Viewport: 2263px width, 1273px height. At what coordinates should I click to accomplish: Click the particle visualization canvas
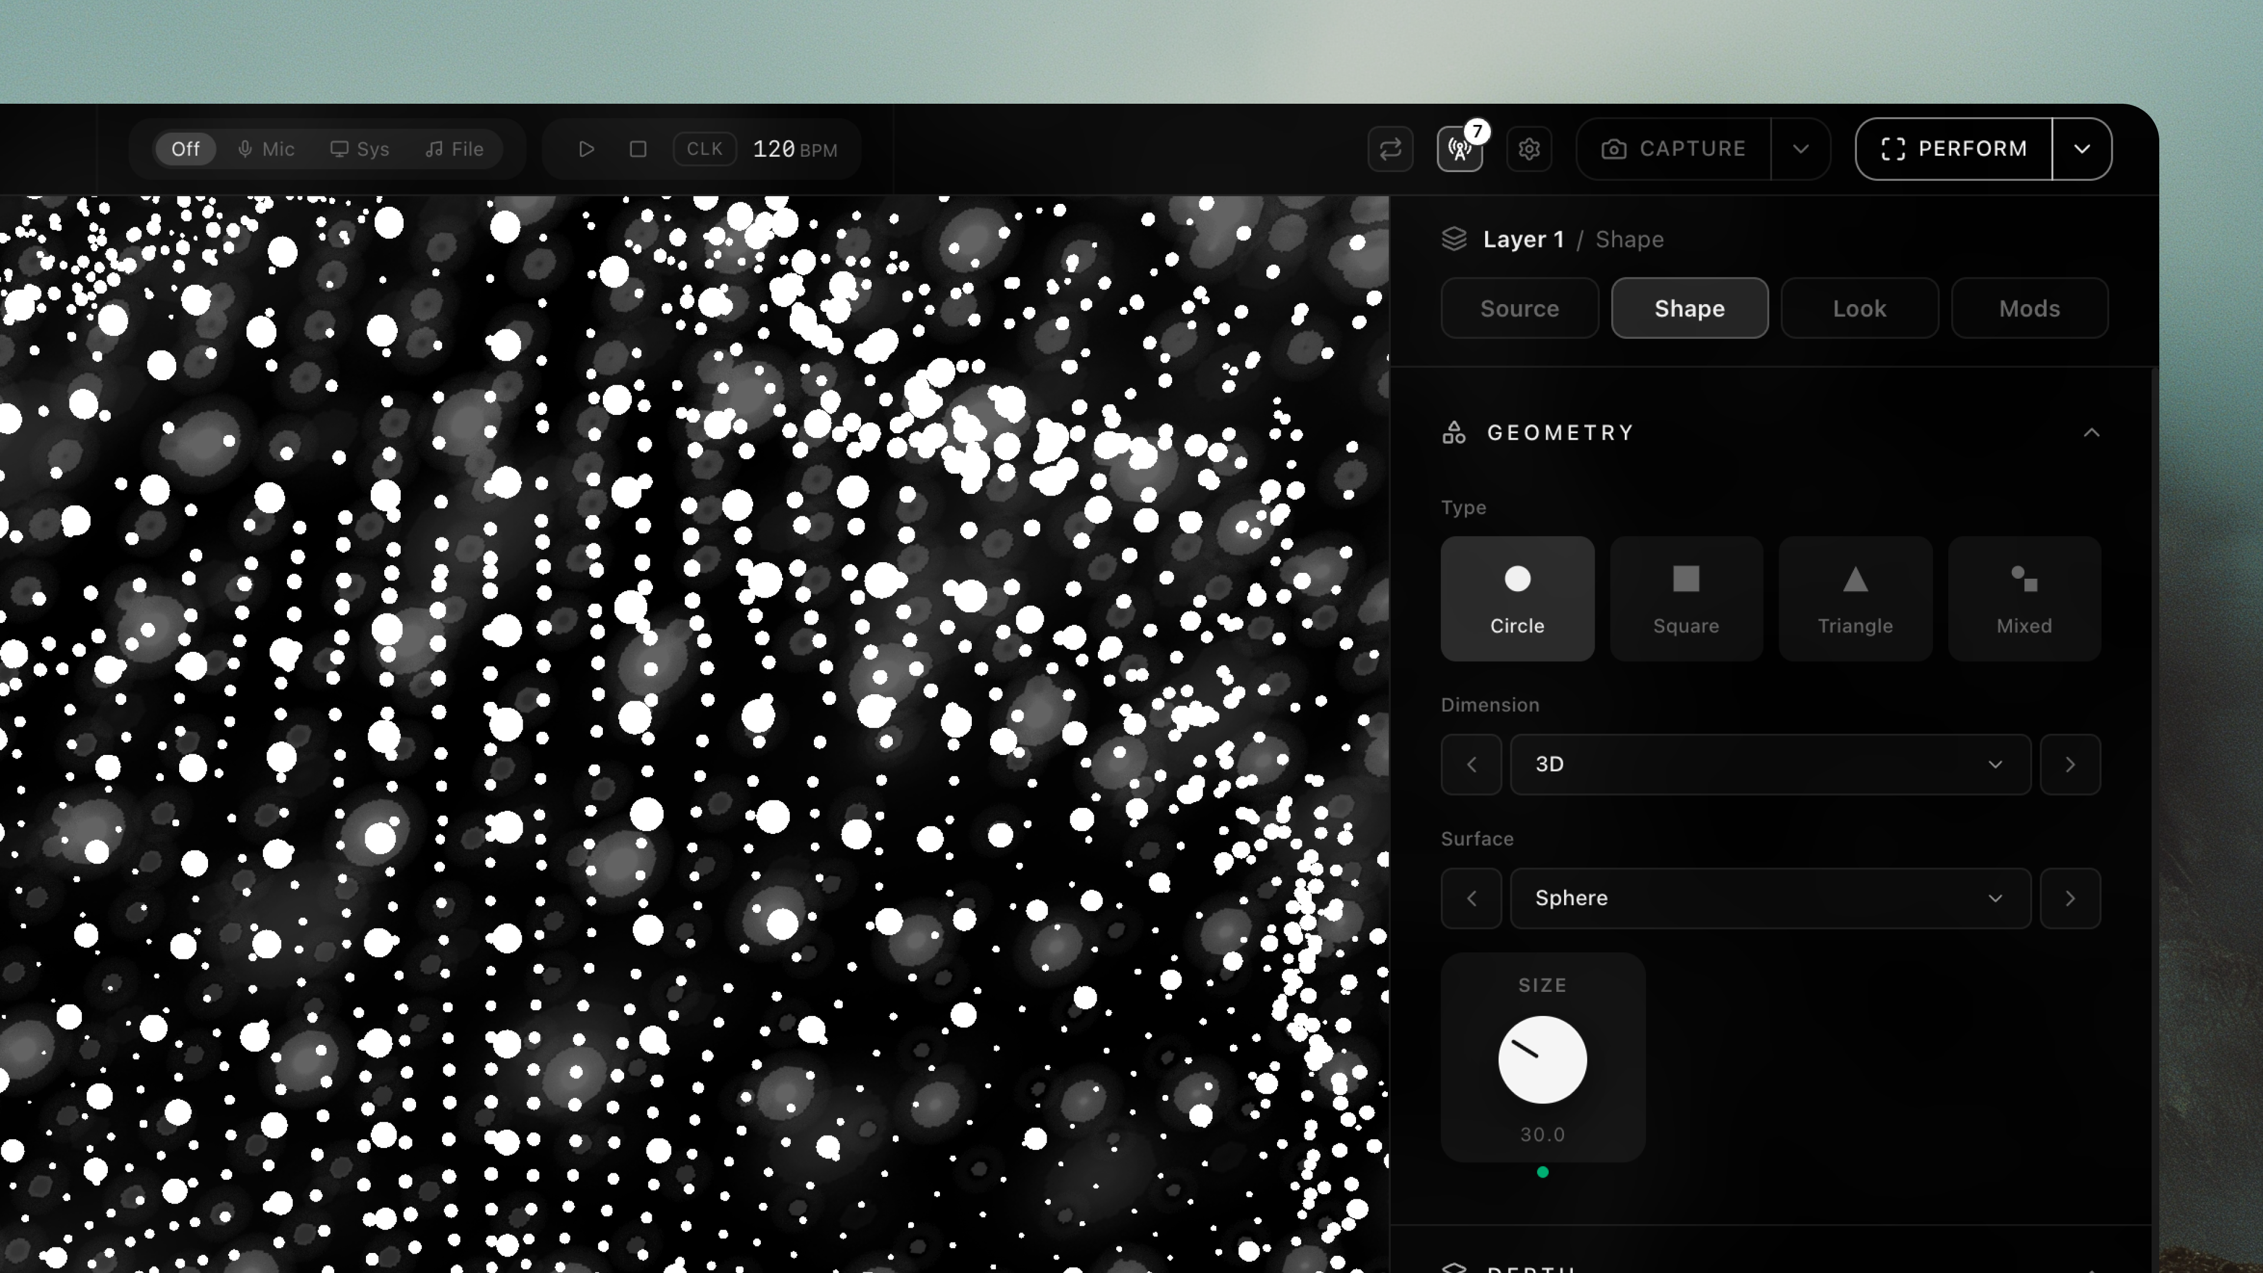(694, 734)
